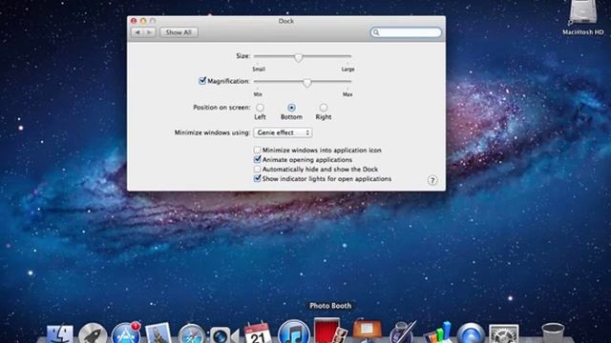611x343 pixels.
Task: Open Finder from the Dock
Action: point(59,334)
